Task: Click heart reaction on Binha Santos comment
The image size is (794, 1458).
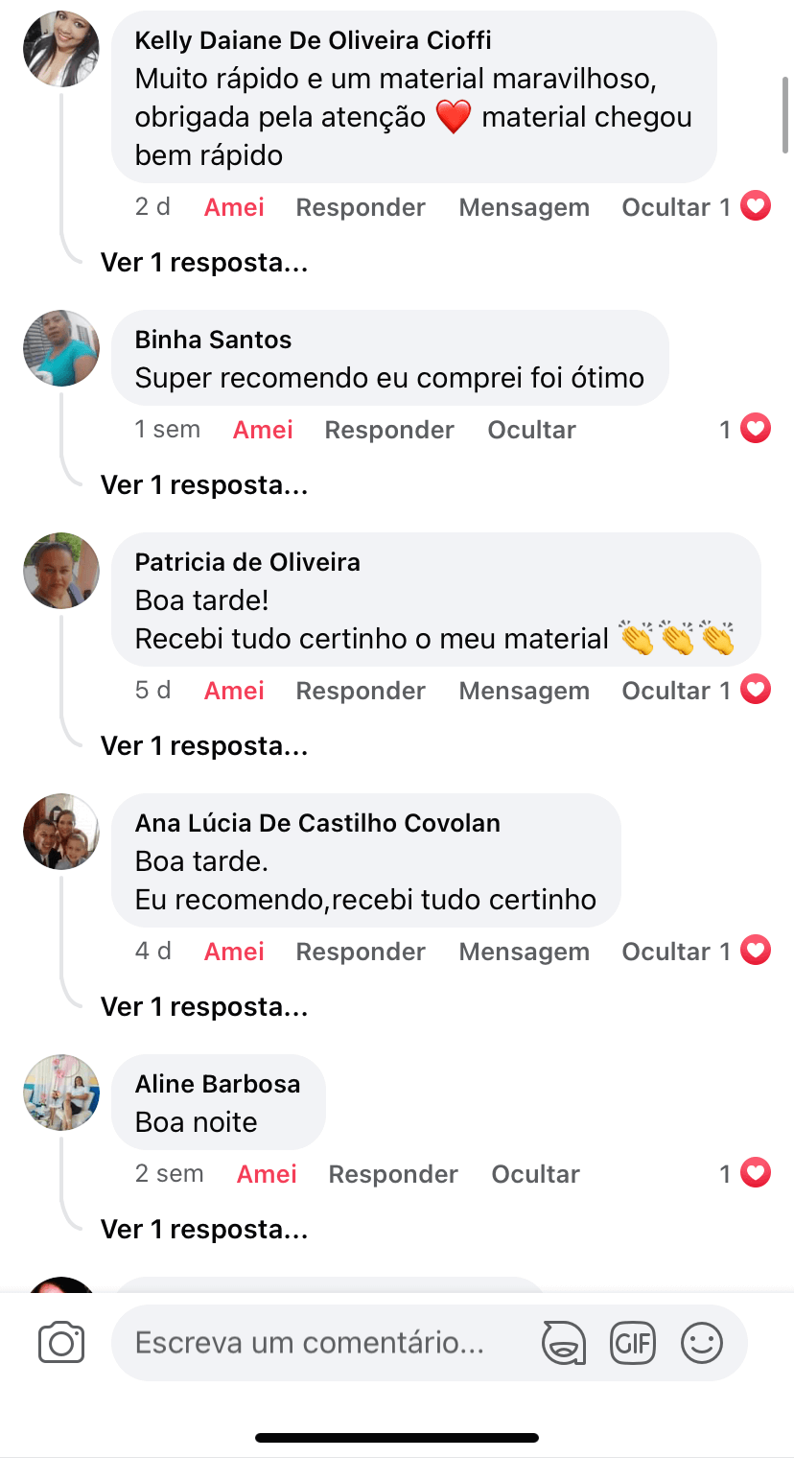Action: click(x=756, y=430)
